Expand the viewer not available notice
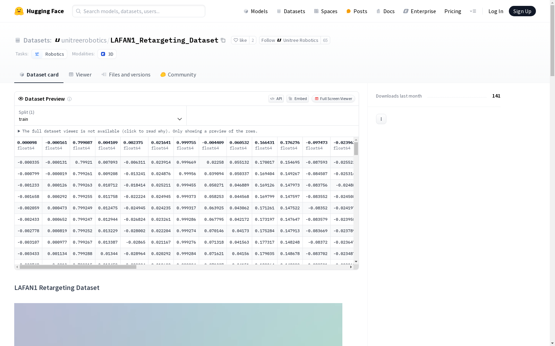The image size is (555, 346). pos(138,131)
